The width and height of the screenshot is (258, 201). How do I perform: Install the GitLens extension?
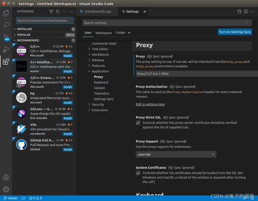click(67, 118)
